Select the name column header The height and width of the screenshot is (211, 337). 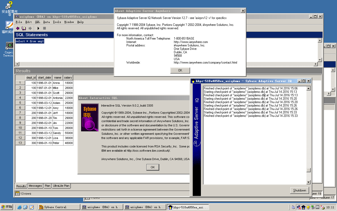click(x=58, y=78)
